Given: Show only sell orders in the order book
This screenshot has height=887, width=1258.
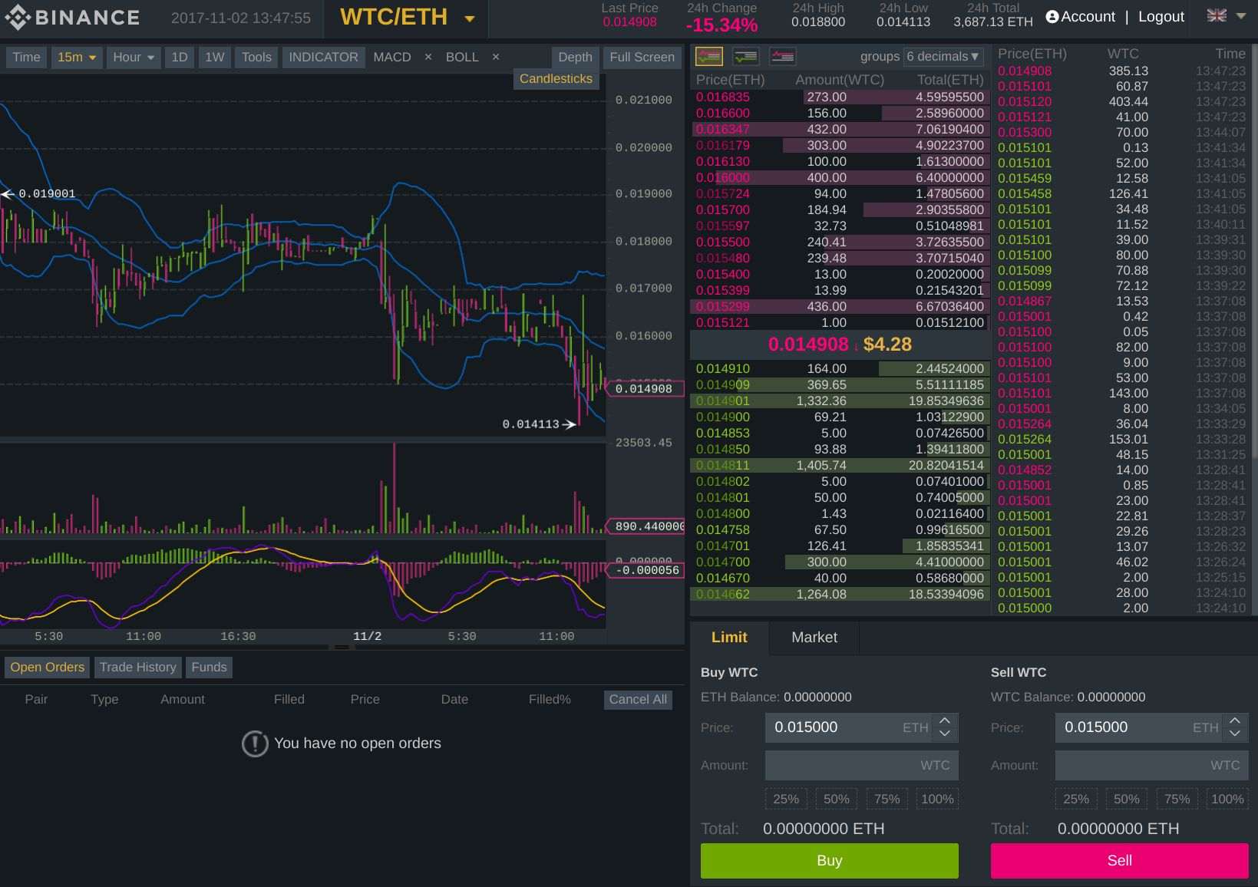Looking at the screenshot, I should click(781, 56).
